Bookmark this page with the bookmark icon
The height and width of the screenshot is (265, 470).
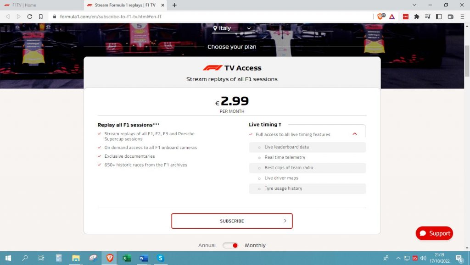(41, 17)
